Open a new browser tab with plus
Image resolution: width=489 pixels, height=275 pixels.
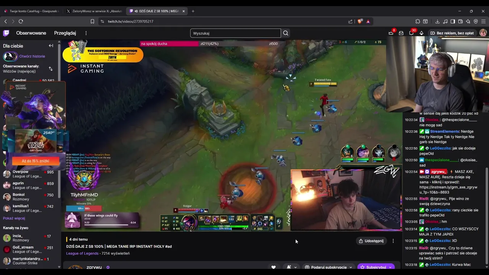[x=193, y=11]
